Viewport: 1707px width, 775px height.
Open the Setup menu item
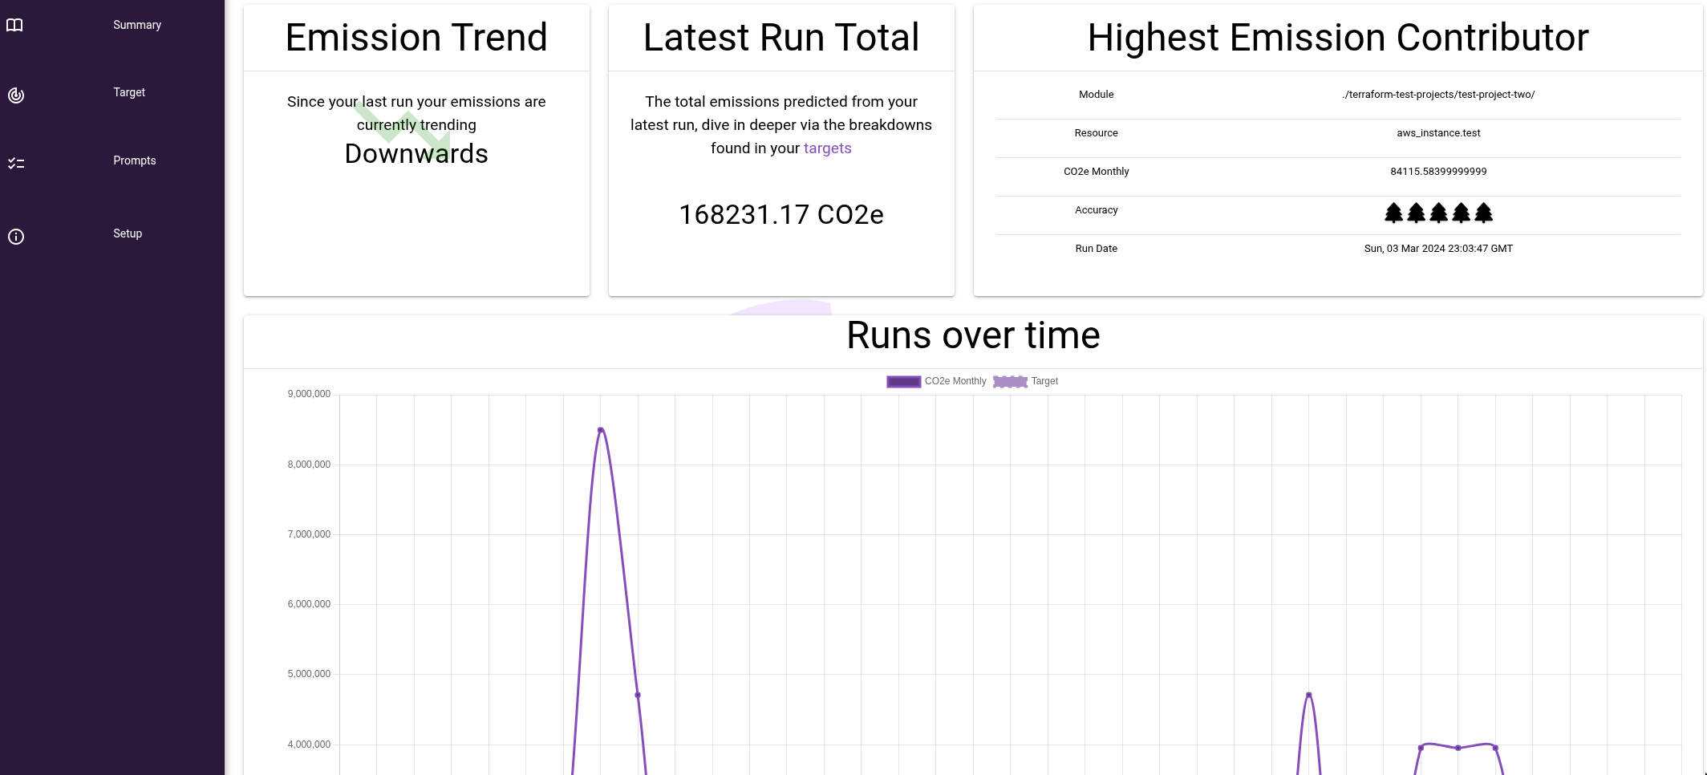[128, 233]
